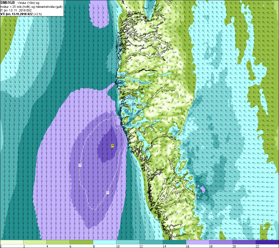
Task: Click the legend scale number 0
Action: coord(1,246)
